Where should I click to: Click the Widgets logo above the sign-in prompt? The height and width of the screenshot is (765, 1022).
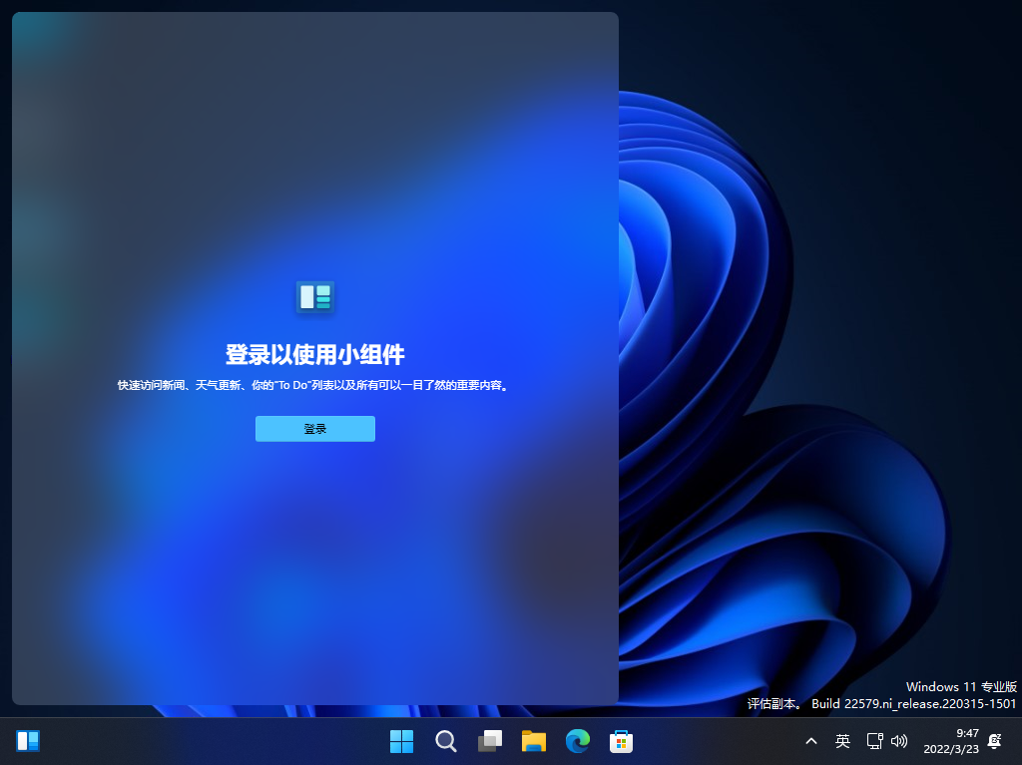coord(314,296)
